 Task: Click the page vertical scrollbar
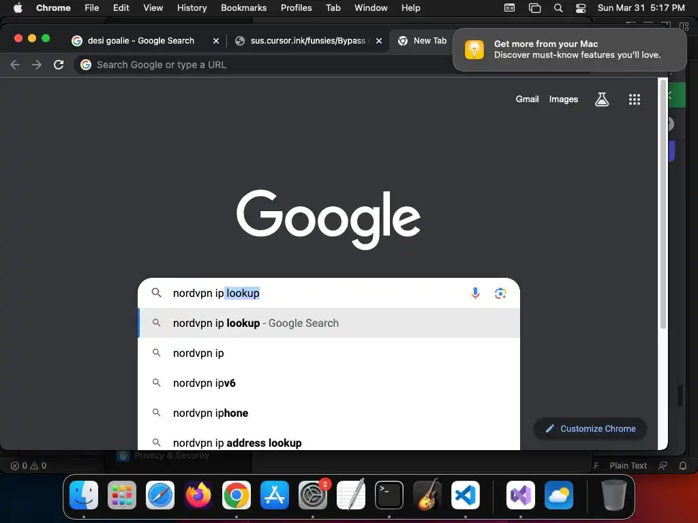coord(663,204)
